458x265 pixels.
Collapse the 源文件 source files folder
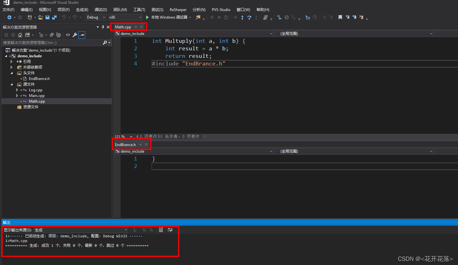click(x=12, y=84)
